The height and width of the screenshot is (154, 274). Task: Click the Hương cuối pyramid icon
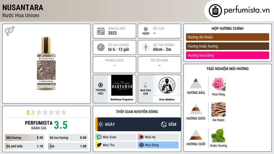[x=196, y=135]
